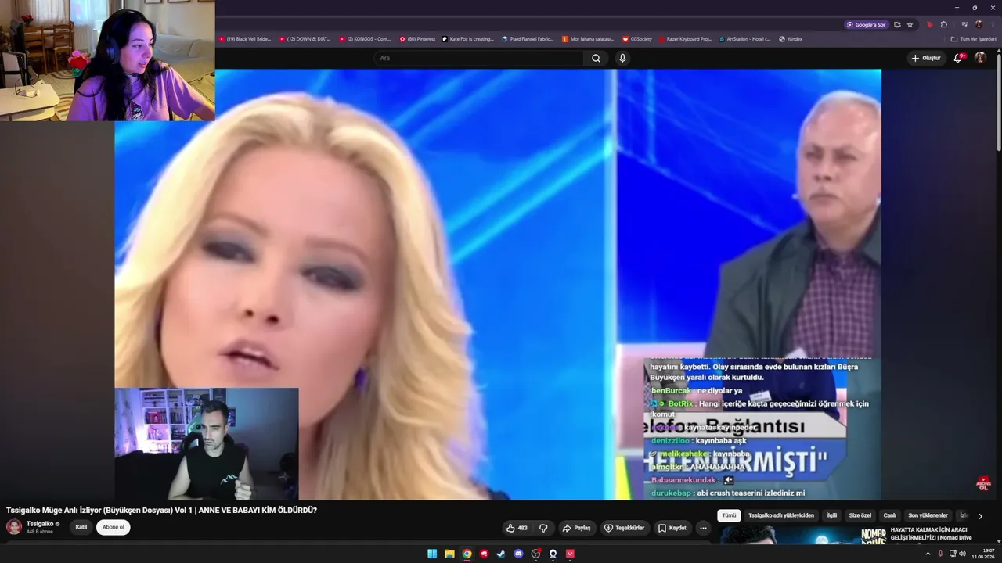This screenshot has width=1002, height=563.
Task: Open 'Tüm Yer İşaretleri' bookmarks folder
Action: click(x=974, y=39)
